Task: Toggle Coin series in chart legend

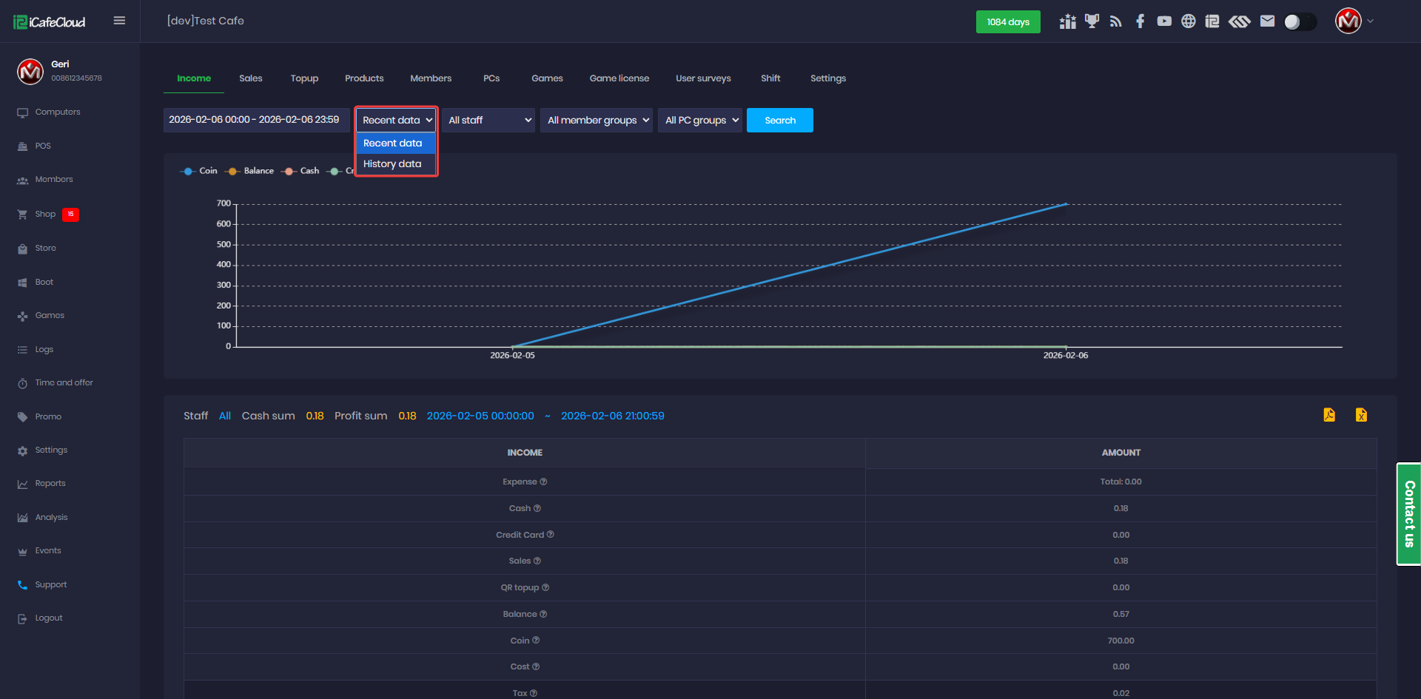Action: [x=198, y=171]
